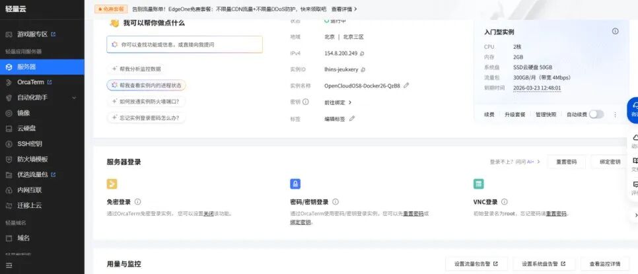Click the cube icon beside 服务器
The width and height of the screenshot is (638, 274).
[x=9, y=67]
